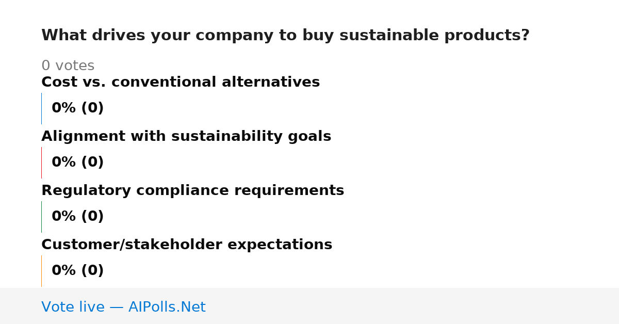Click 0% (0) result under Alignment option
Screen dimensions: 619x324
(77, 163)
